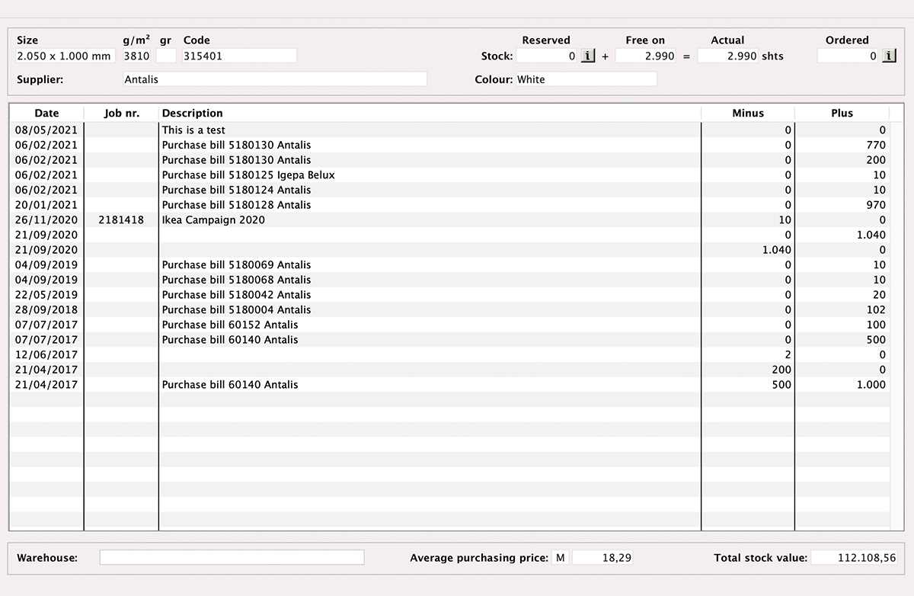Image resolution: width=914 pixels, height=596 pixels.
Task: Click the Total stock value field 112.108,56
Action: click(x=855, y=558)
